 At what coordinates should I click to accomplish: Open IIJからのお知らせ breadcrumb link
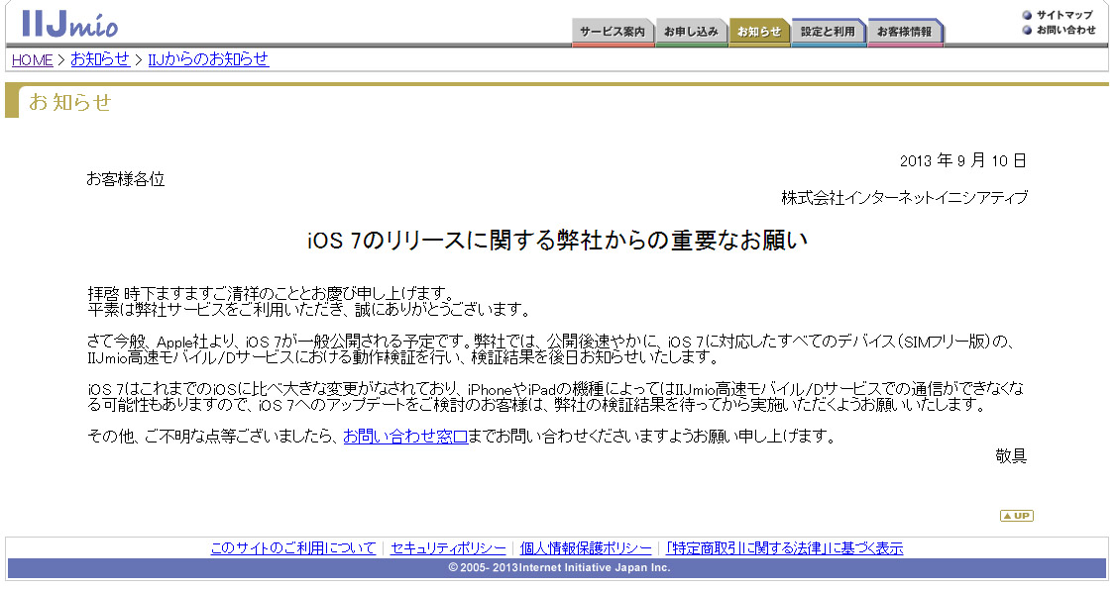point(208,59)
